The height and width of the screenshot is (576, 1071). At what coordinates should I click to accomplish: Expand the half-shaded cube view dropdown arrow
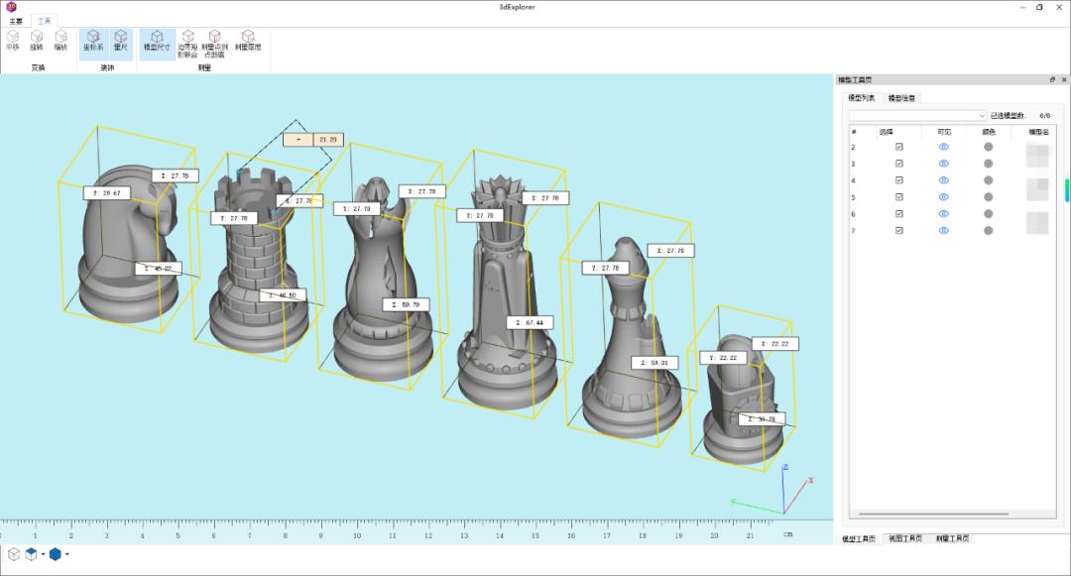pos(44,554)
